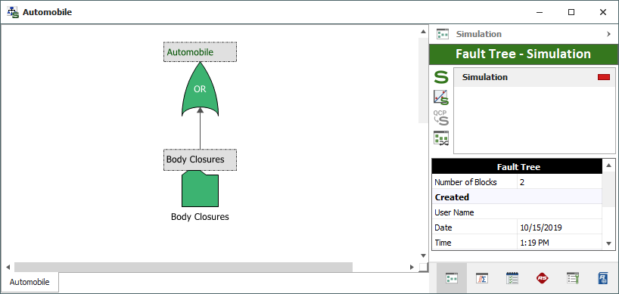Click the red Simulation status indicator
This screenshot has width=619, height=294.
(604, 77)
